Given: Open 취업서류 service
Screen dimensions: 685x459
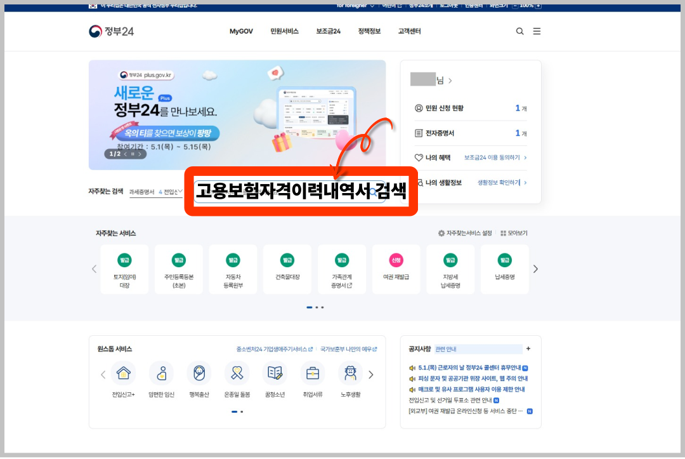Looking at the screenshot, I should click(x=313, y=380).
